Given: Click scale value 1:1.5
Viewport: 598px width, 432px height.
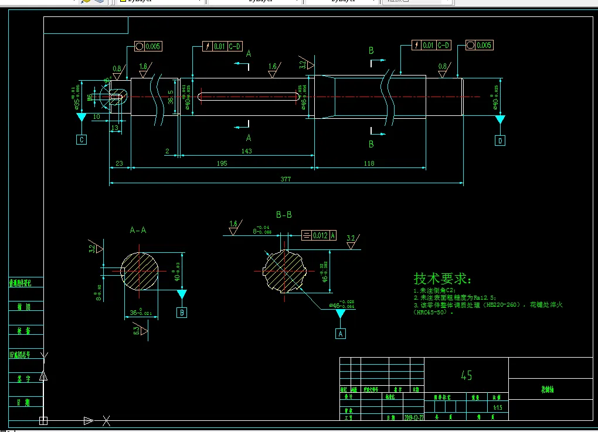Looking at the screenshot, I should point(498,407).
